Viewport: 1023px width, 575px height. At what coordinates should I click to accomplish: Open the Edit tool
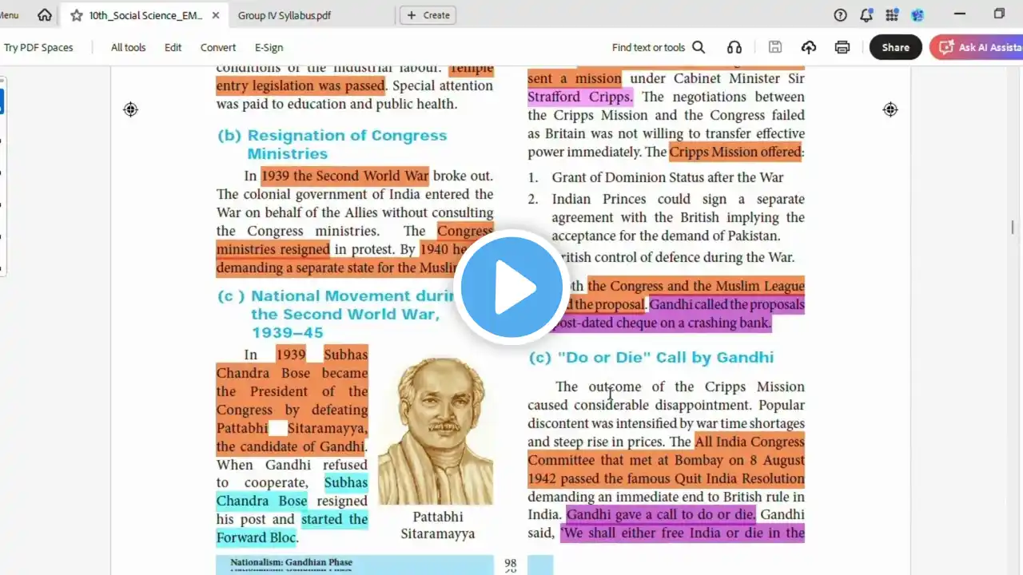point(173,47)
